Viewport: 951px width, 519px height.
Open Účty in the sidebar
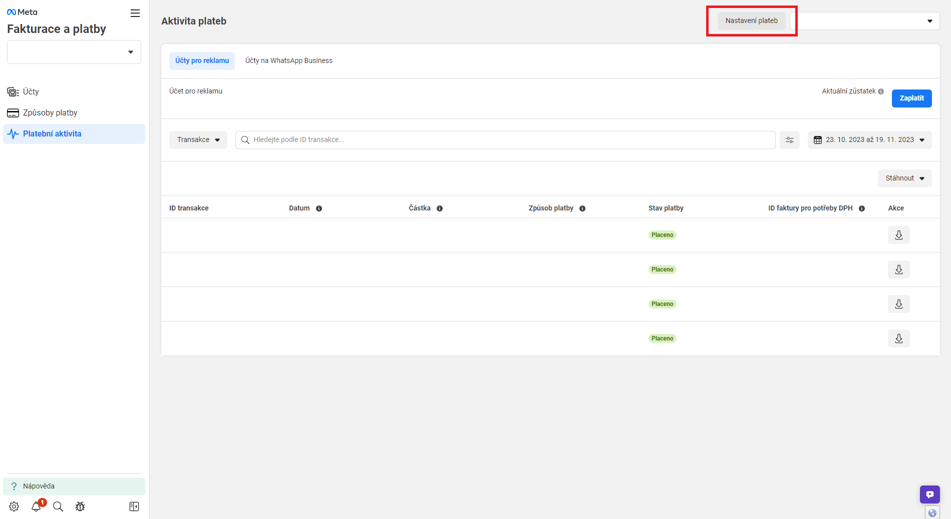click(74, 91)
